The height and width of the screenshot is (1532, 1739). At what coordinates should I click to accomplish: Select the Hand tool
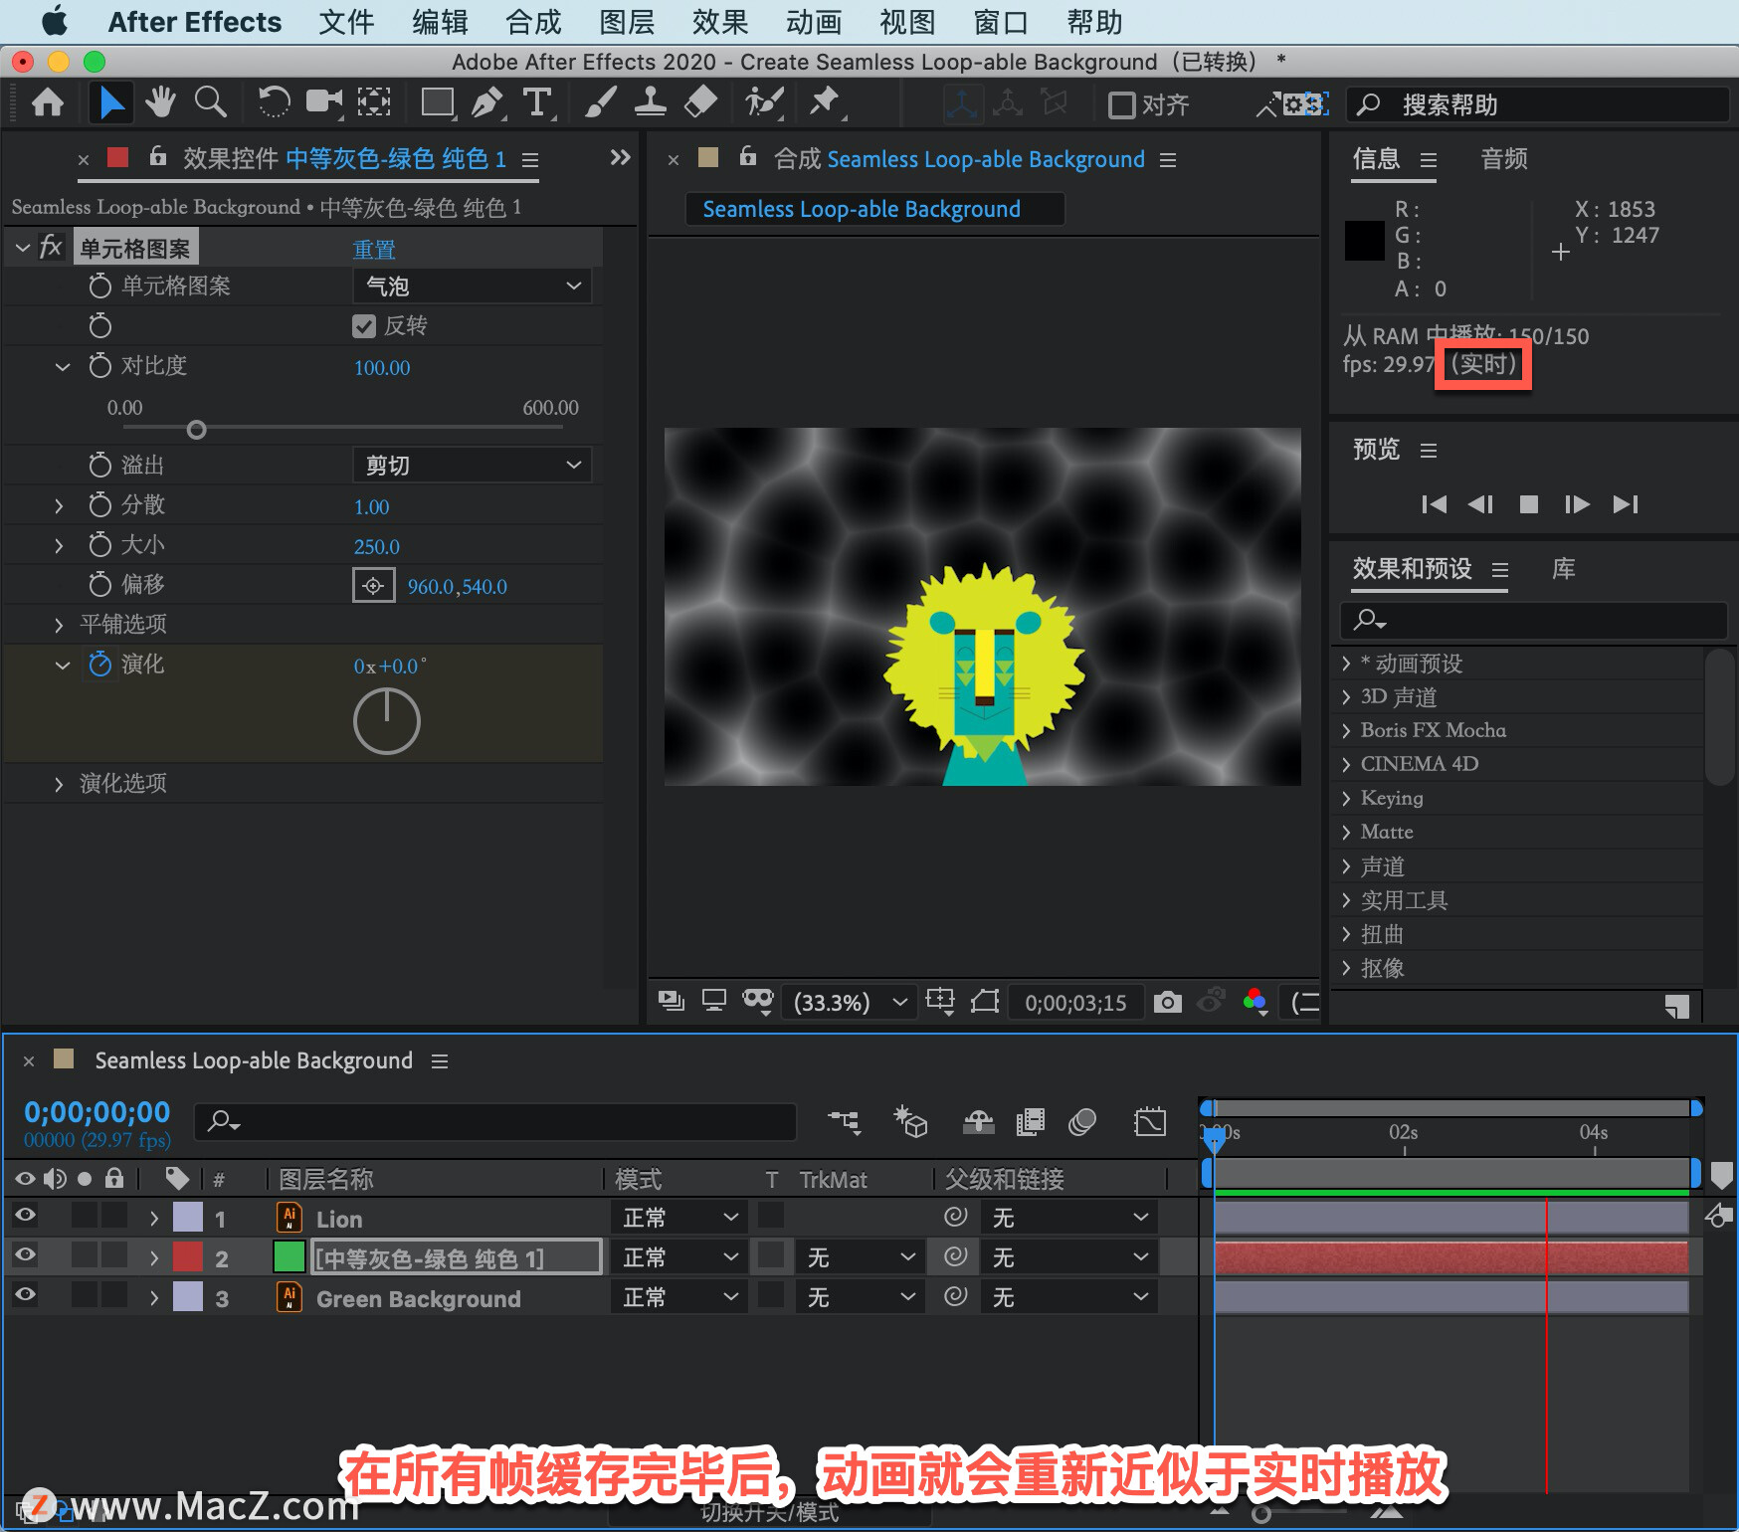[x=160, y=102]
